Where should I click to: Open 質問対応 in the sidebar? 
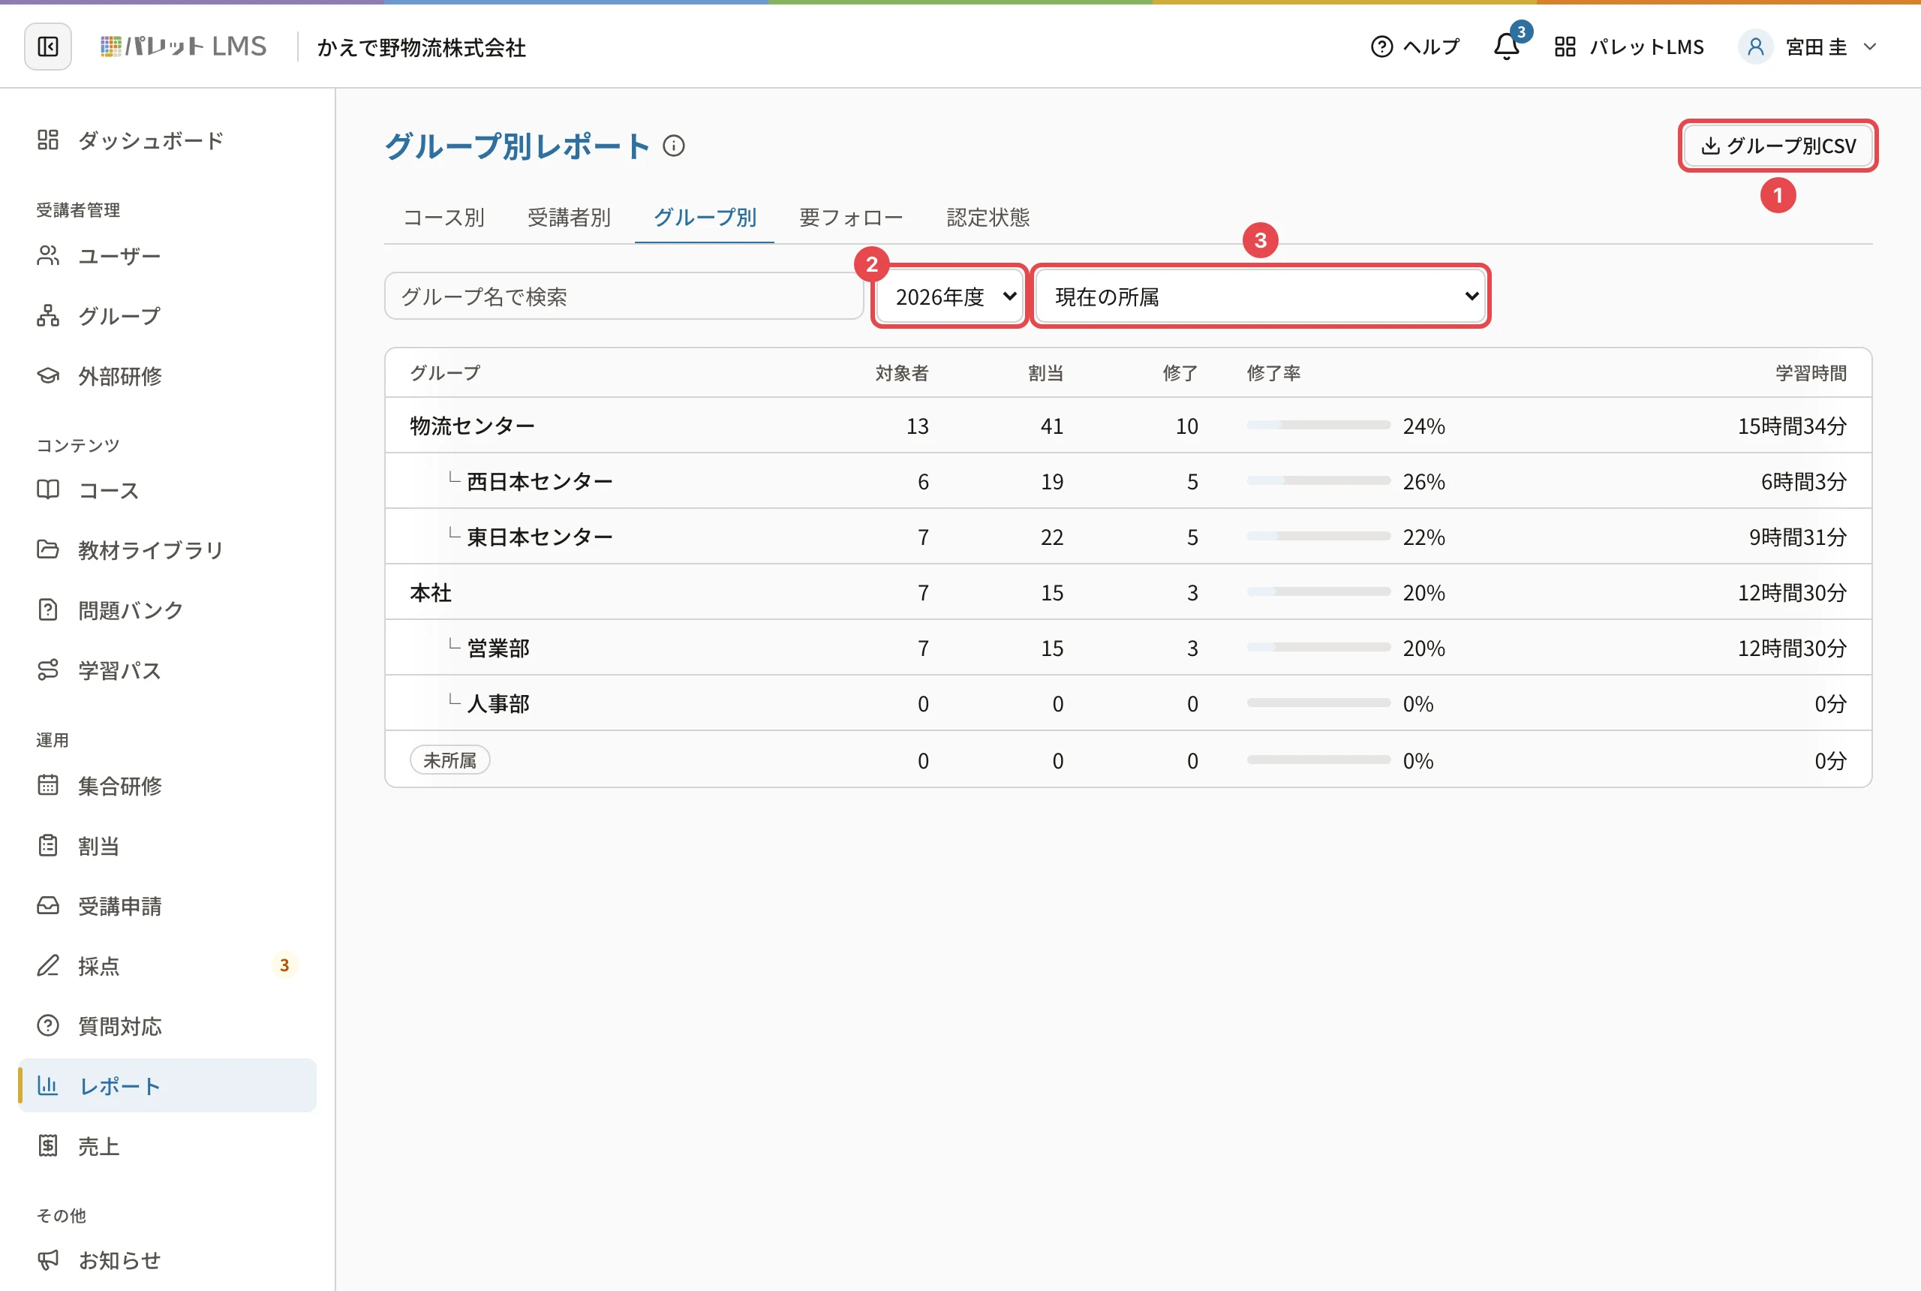tap(167, 1026)
